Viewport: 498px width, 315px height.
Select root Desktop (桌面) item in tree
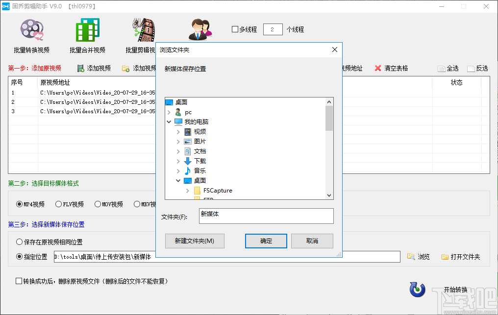tap(181, 102)
